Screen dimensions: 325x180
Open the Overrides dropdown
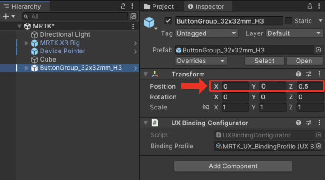[x=200, y=61]
